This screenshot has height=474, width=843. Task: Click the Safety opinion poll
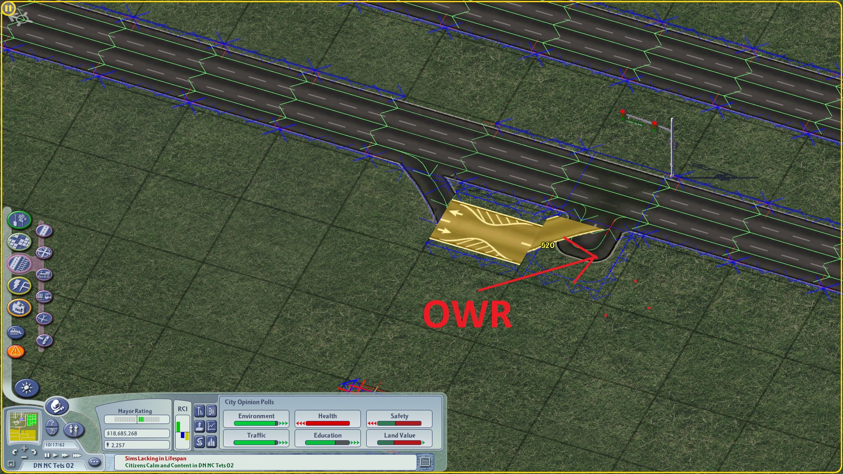click(399, 419)
